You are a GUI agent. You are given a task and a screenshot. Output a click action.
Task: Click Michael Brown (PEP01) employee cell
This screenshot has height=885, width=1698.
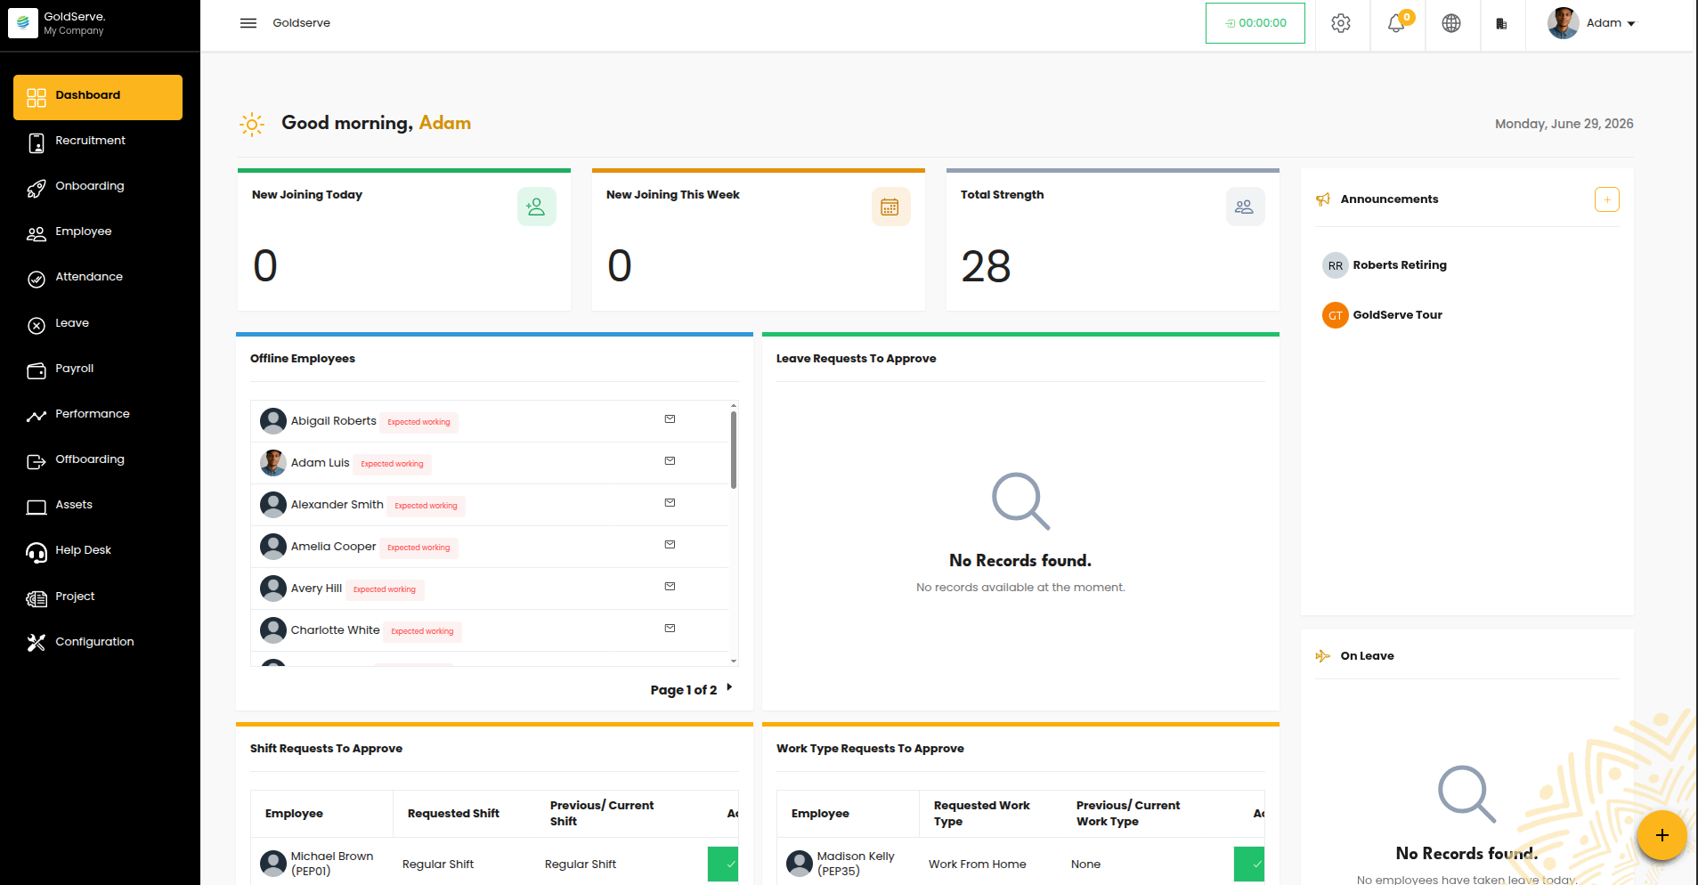[321, 864]
